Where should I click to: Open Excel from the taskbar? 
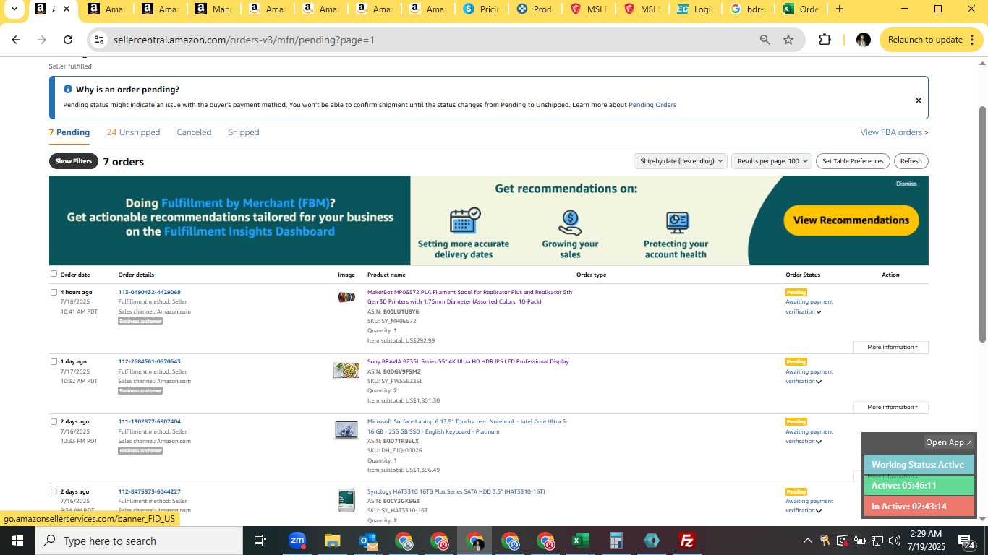(x=580, y=541)
